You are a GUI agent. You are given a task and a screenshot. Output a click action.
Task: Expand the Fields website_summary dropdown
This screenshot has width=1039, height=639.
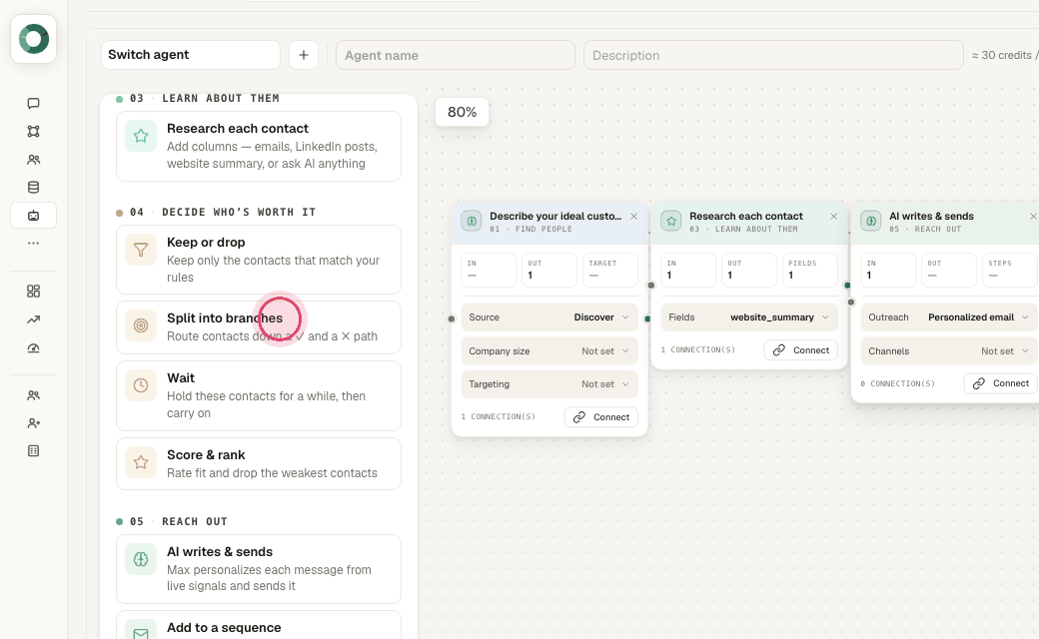click(x=749, y=318)
